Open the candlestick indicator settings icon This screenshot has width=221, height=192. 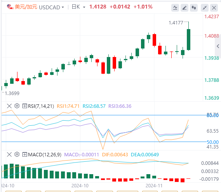194,8
